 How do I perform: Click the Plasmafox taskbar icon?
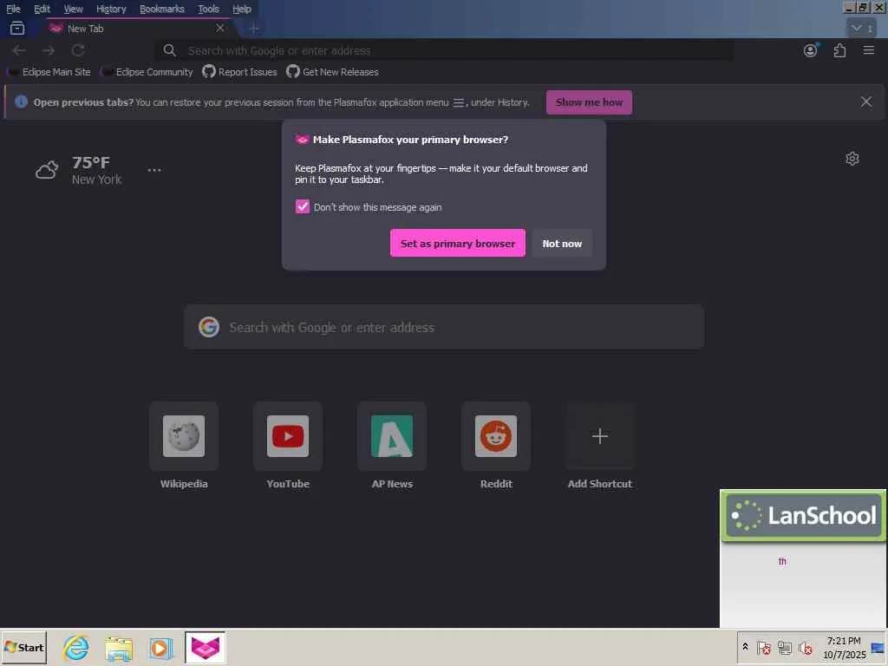pos(205,647)
